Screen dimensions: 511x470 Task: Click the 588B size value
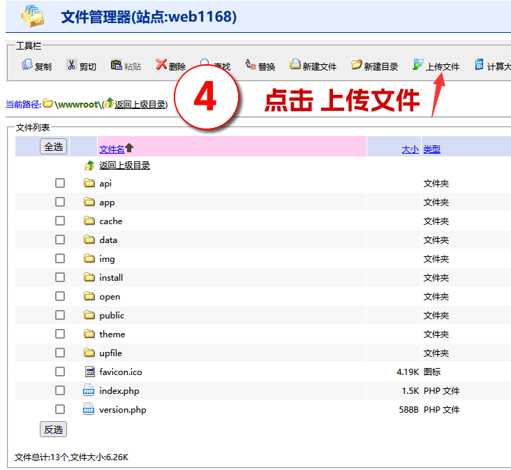[409, 410]
